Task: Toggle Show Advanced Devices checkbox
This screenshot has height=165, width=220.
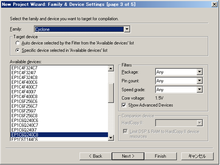Action: click(x=124, y=105)
